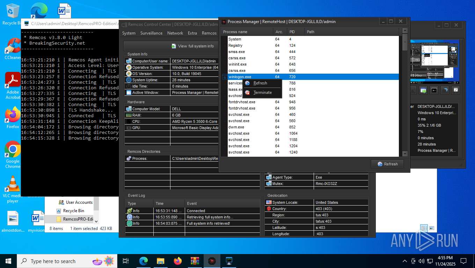Sort processes by the Arc. column

tap(280, 32)
